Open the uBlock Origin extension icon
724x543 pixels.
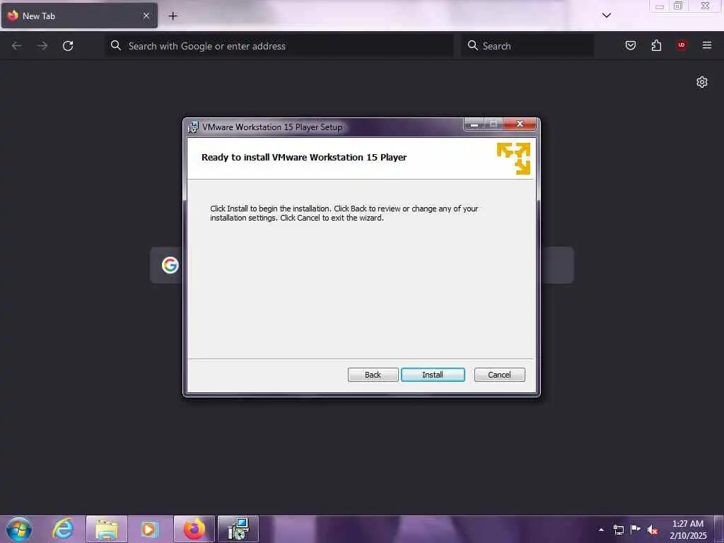[682, 45]
